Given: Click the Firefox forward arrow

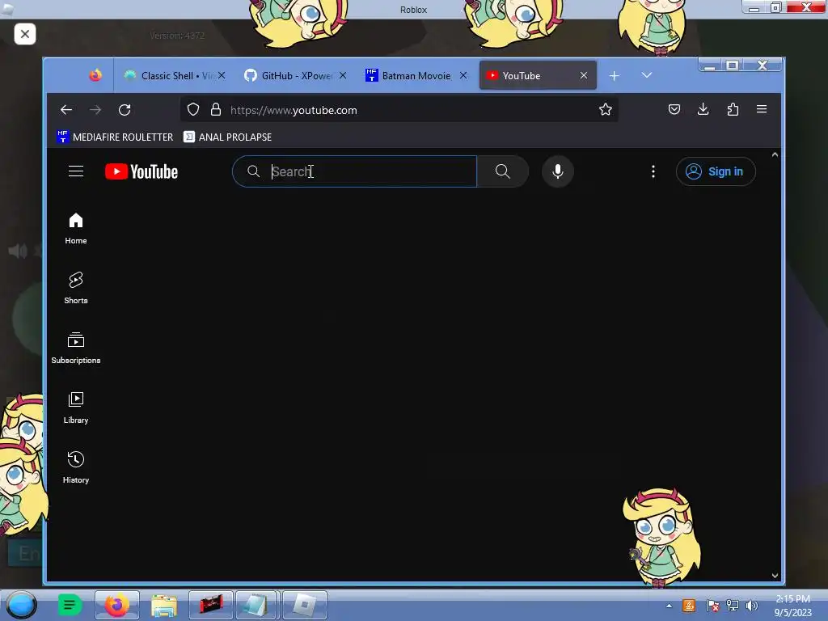Looking at the screenshot, I should point(95,110).
